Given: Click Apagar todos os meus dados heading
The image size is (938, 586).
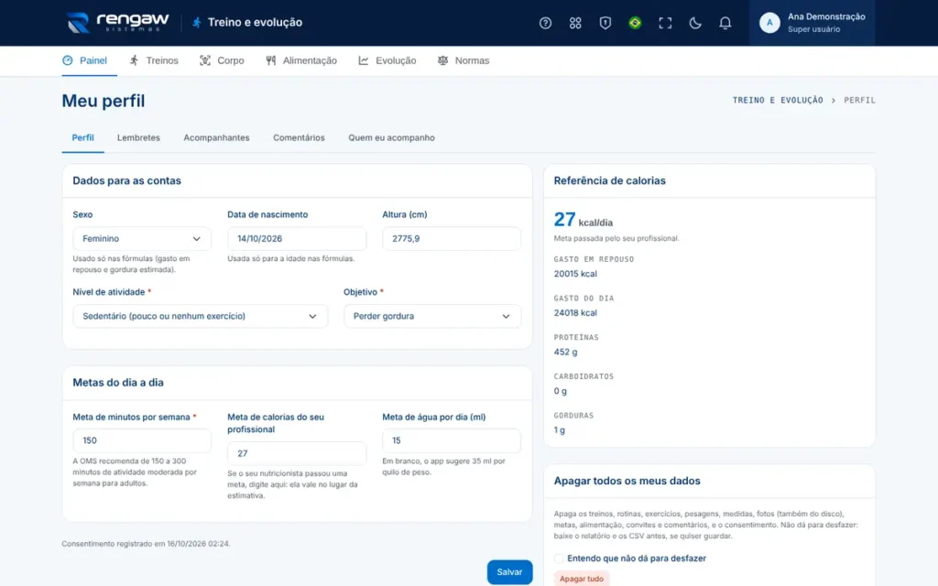Looking at the screenshot, I should click(x=627, y=481).
